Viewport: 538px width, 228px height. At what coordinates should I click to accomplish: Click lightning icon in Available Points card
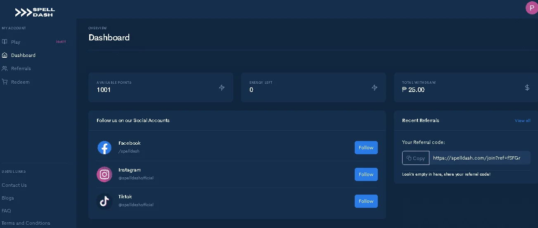coord(222,87)
